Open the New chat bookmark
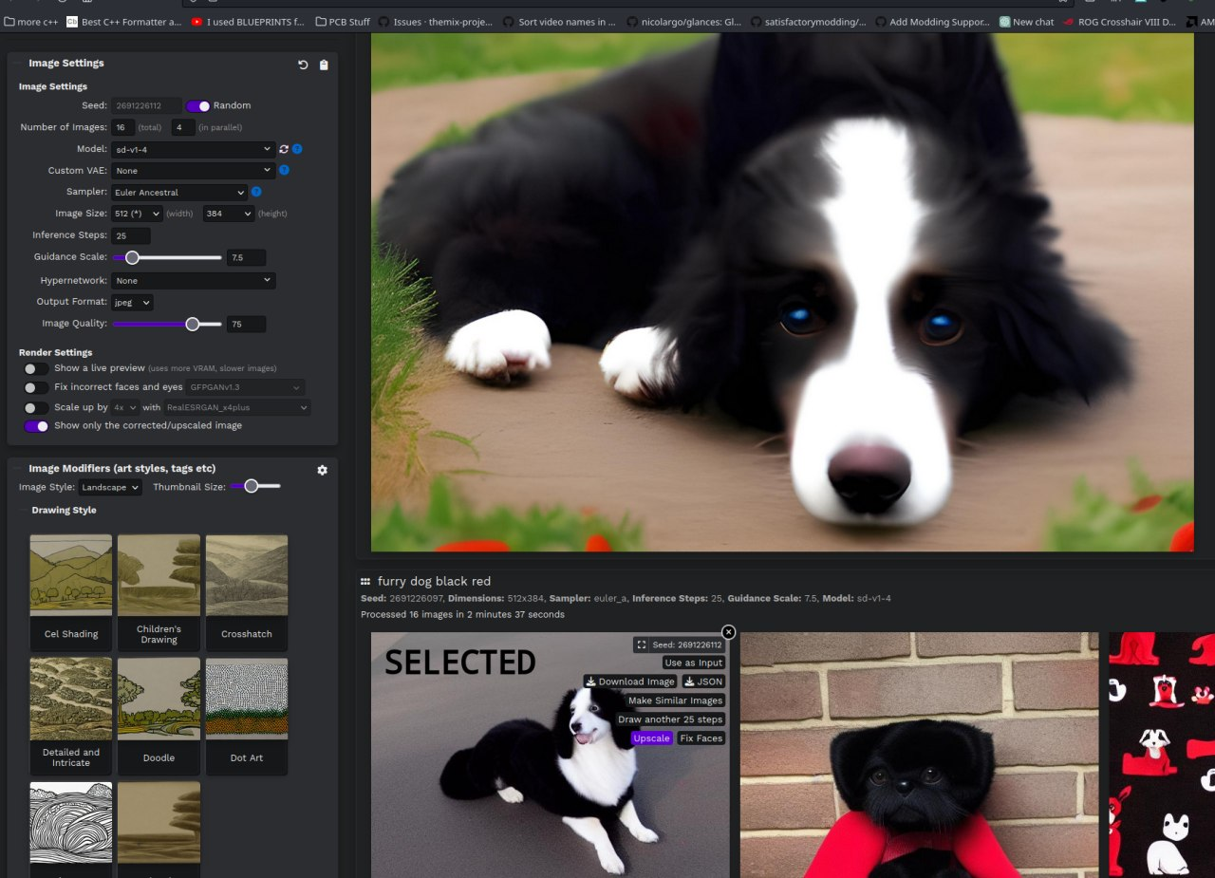 coord(1026,22)
